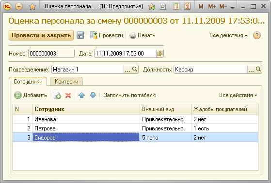Click the M- memory subtract button

pos(223,7)
